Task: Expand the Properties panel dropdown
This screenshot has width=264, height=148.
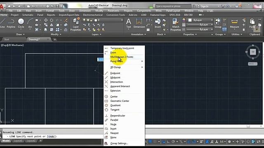Action: 190,35
